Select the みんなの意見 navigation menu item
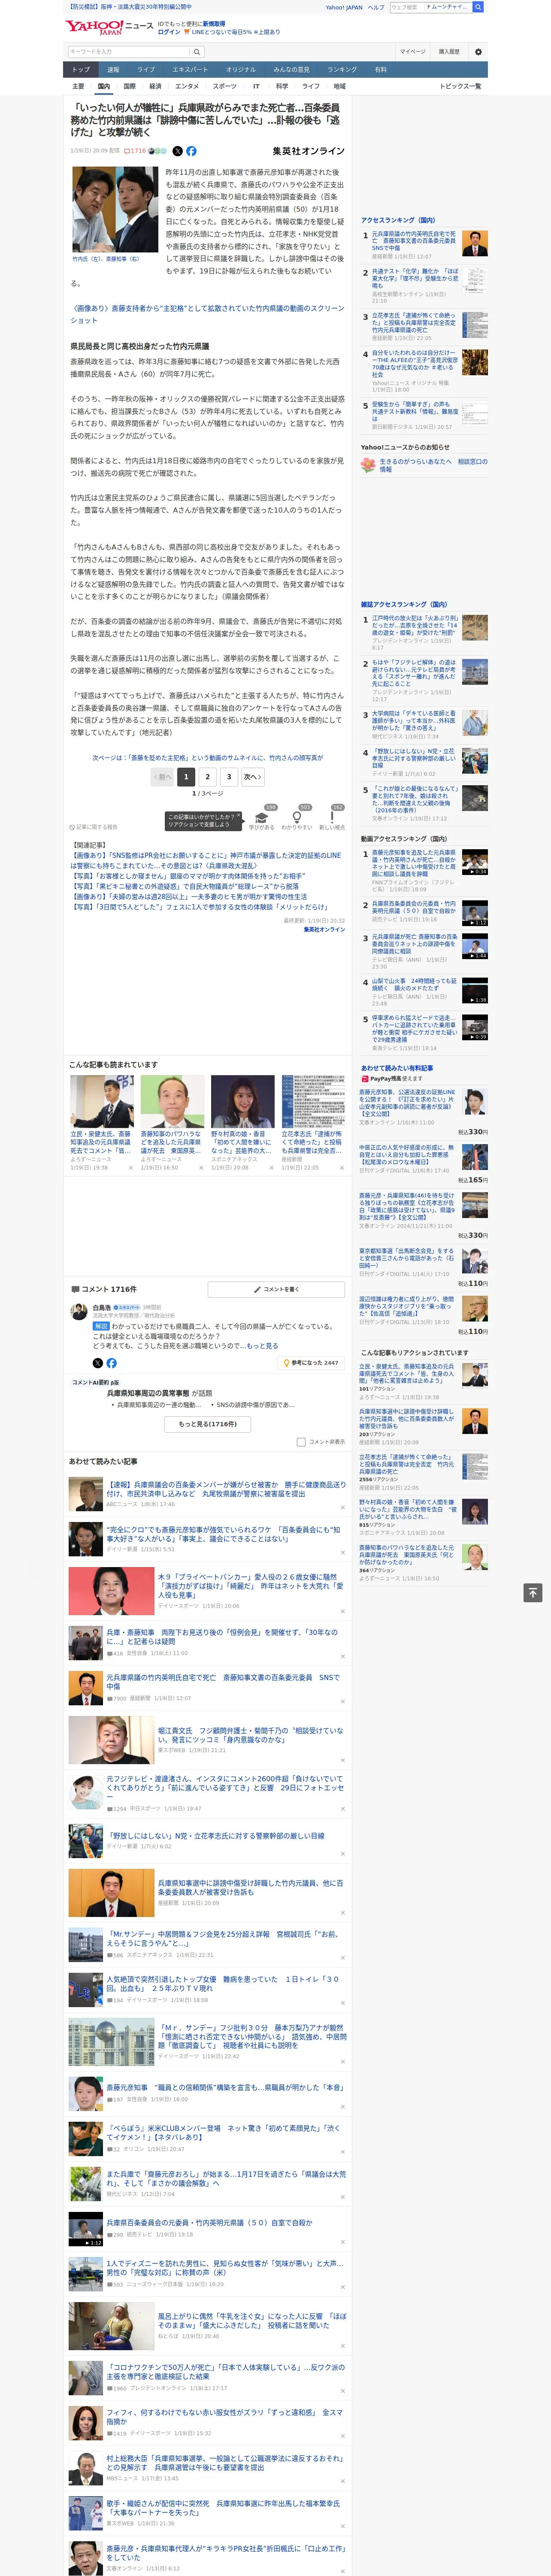Image resolution: width=551 pixels, height=2576 pixels. click(x=291, y=70)
